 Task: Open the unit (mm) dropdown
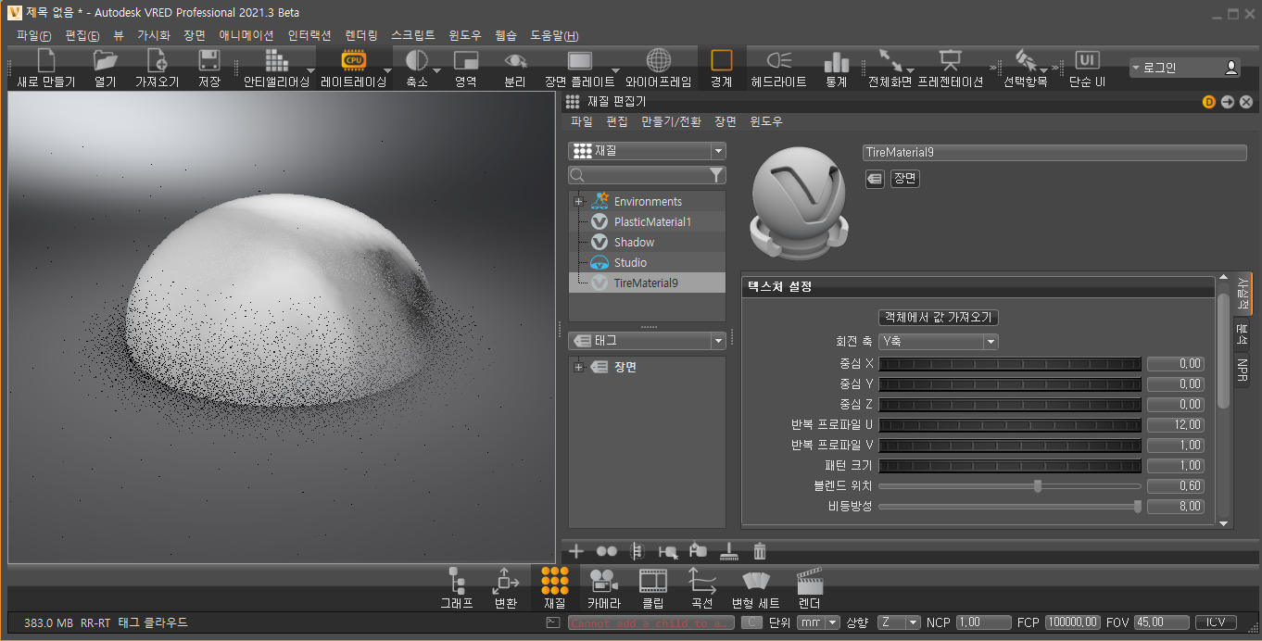point(819,622)
